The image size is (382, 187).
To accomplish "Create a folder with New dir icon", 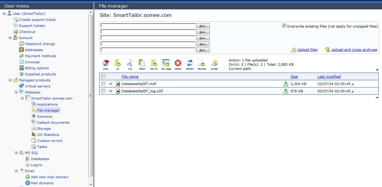I will [154, 63].
